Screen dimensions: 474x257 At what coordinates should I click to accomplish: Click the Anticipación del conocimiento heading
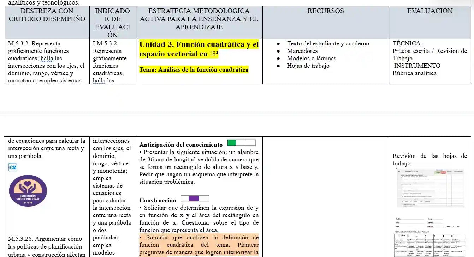tap(181, 145)
